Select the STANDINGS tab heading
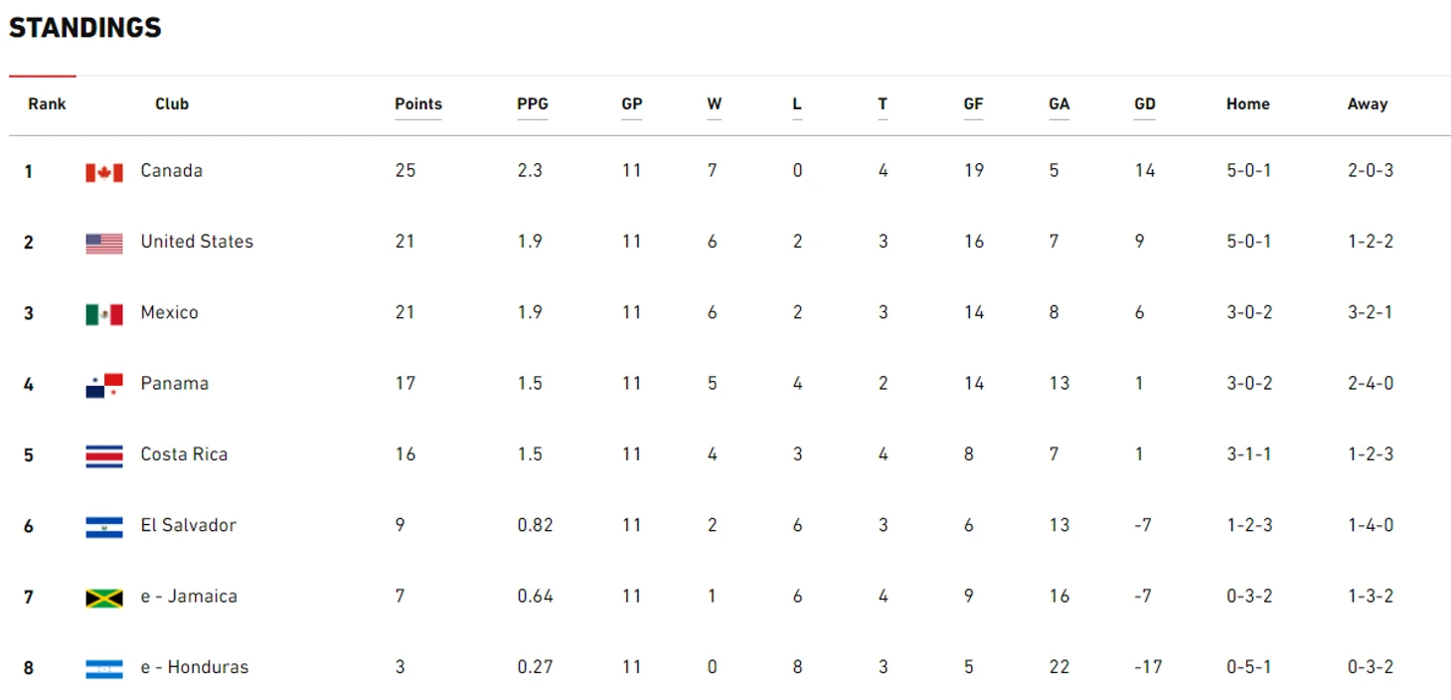This screenshot has width=1451, height=700. (x=85, y=28)
